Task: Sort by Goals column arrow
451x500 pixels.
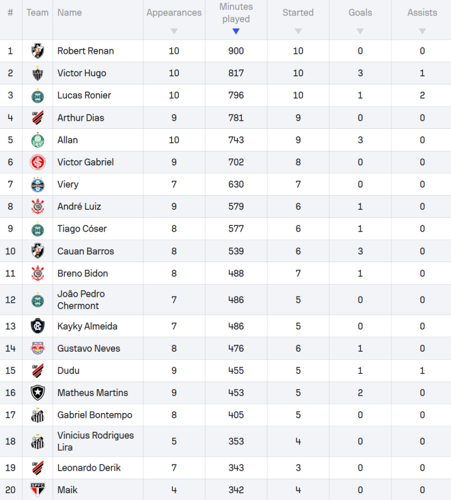Action: pyautogui.click(x=360, y=31)
